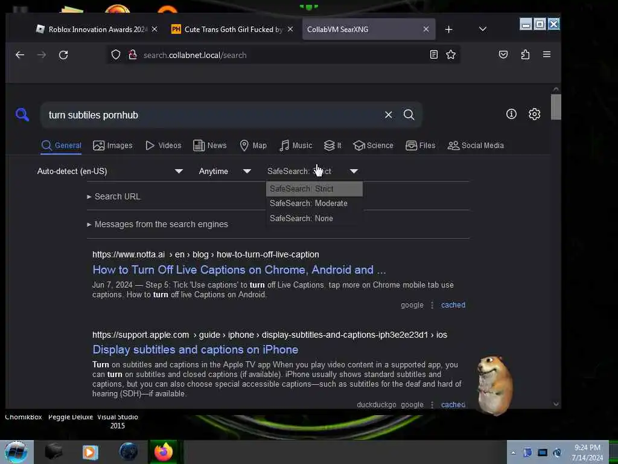Image resolution: width=618 pixels, height=464 pixels.
Task: Select the Visual Studio 2015 desktop label
Action: tap(118, 421)
